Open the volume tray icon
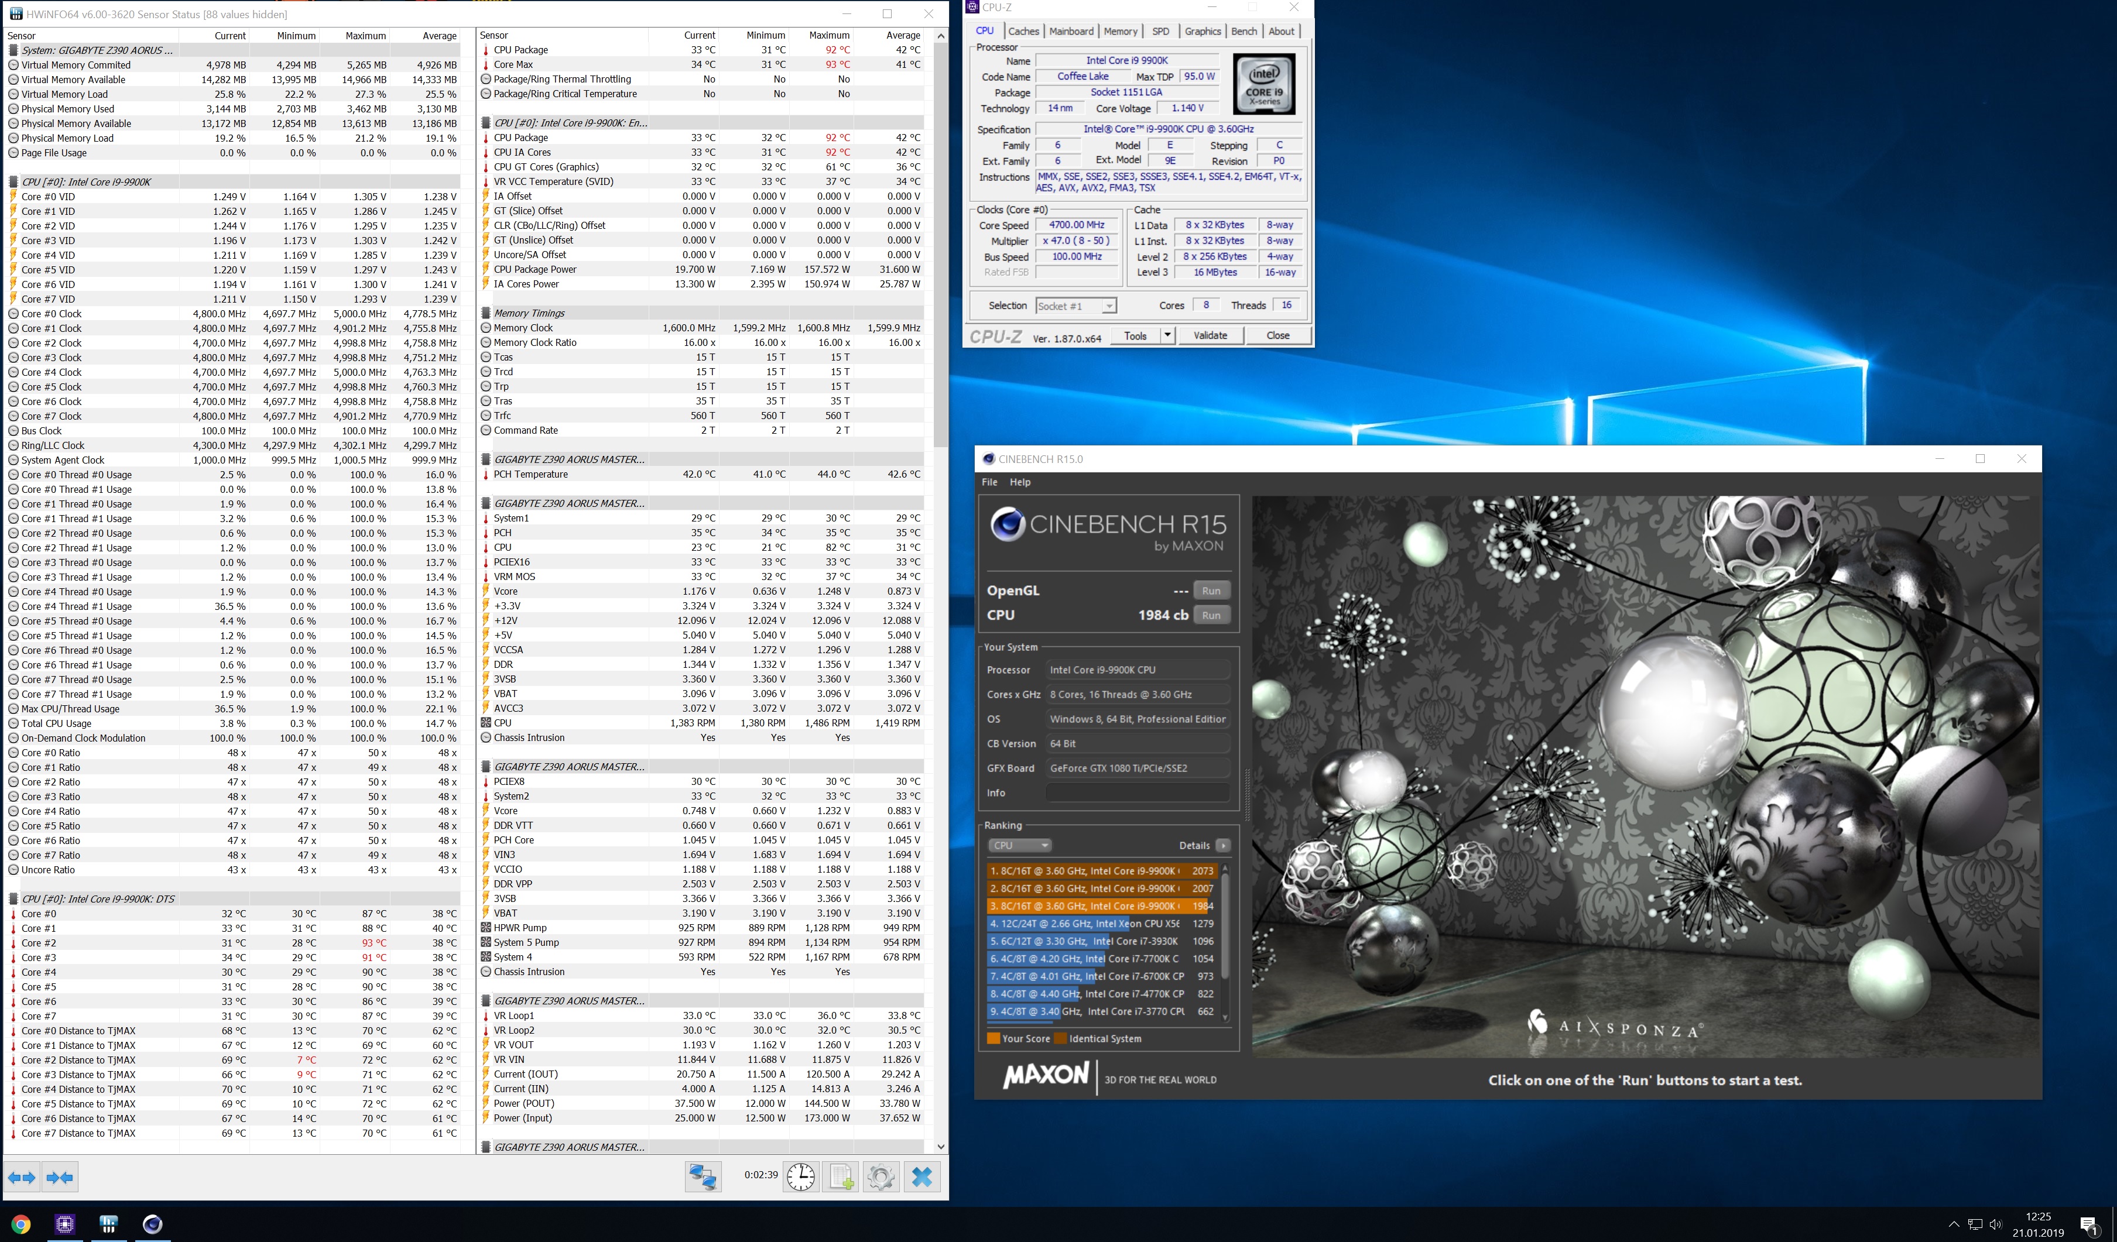The height and width of the screenshot is (1242, 2117). [x=1996, y=1224]
